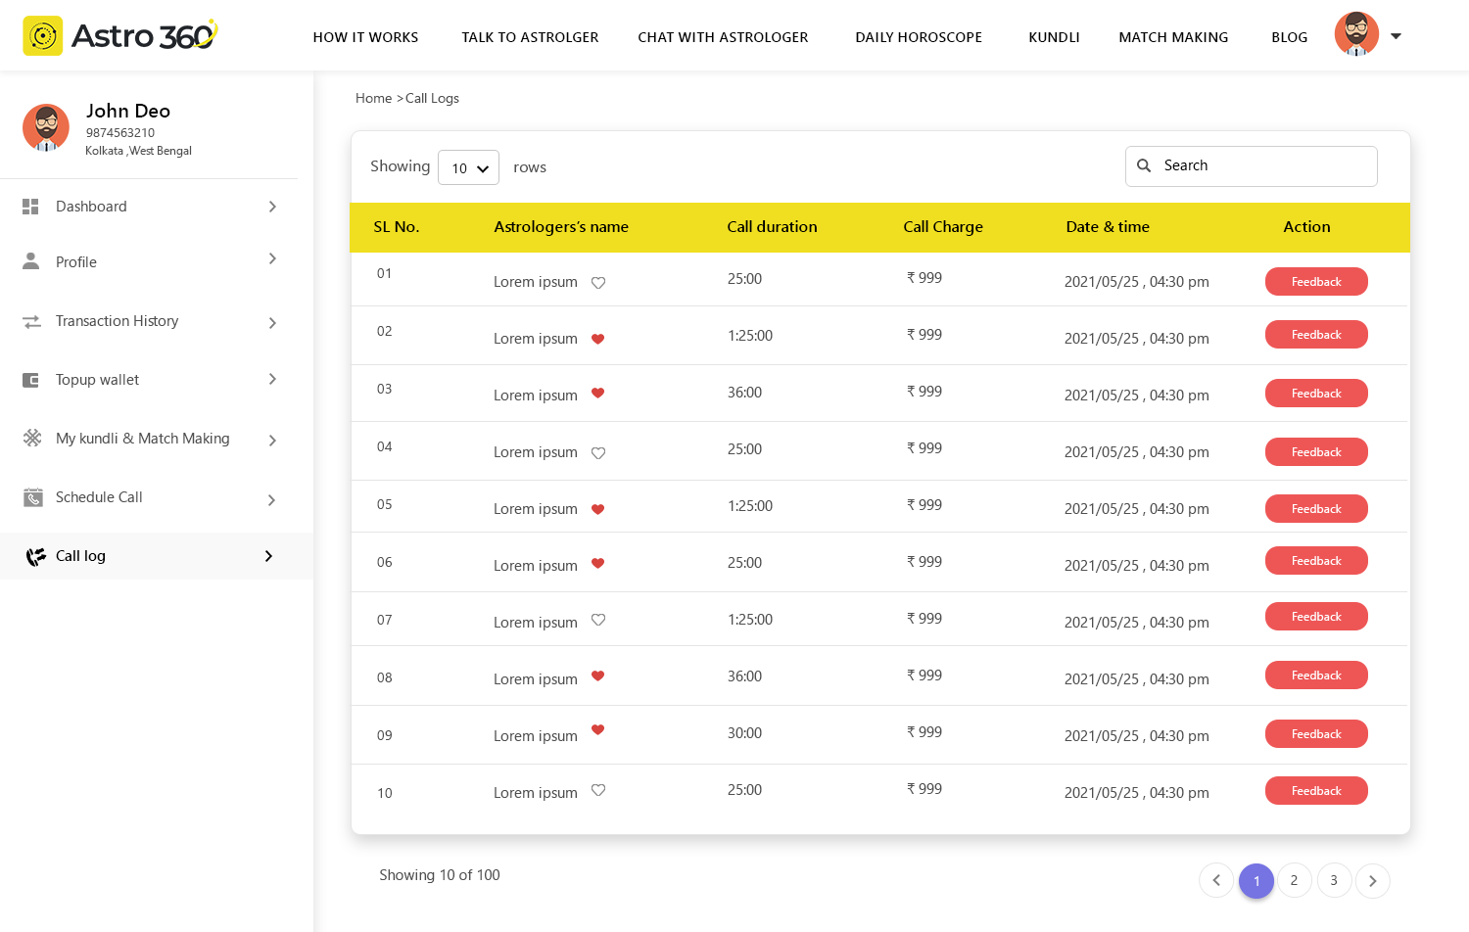
Task: Open Daily Horoscope in top navigation
Action: tap(918, 37)
